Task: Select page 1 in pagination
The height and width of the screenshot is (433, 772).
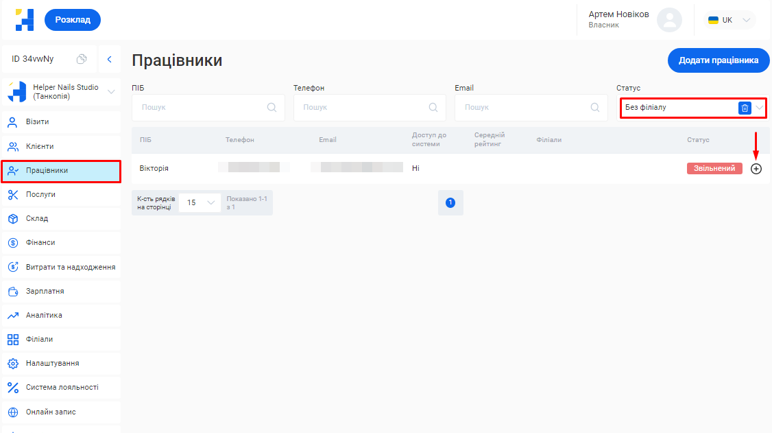Action: (450, 202)
